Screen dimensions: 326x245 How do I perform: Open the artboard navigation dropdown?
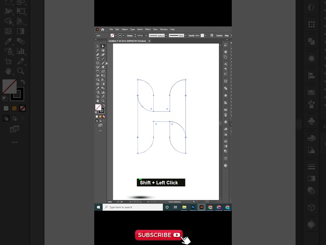pyautogui.click(x=148, y=202)
